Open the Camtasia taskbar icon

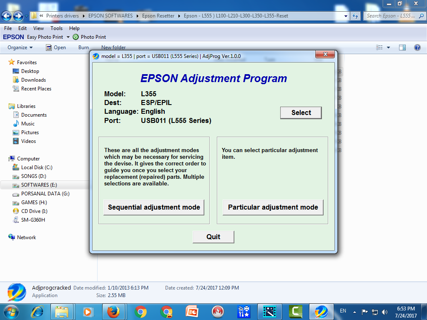point(295,312)
